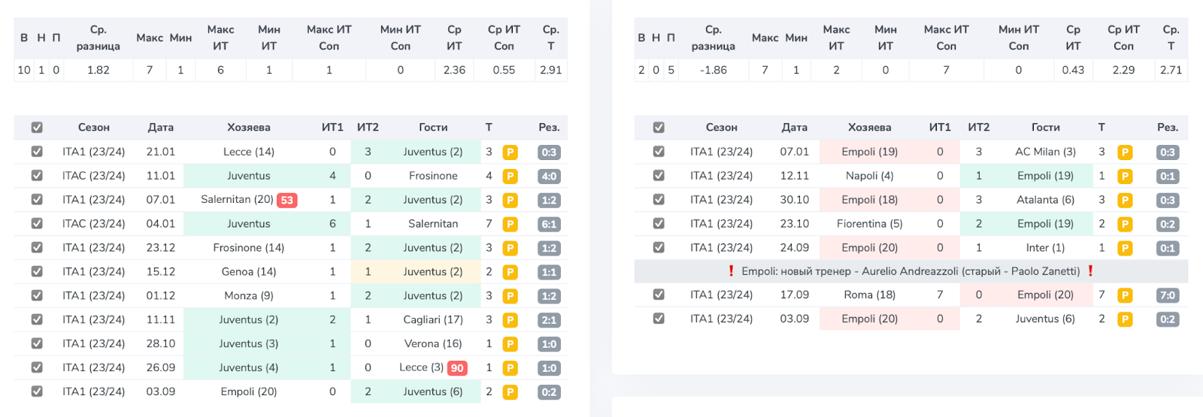
Task: Sort Juventus table by Гости column header
Action: [433, 128]
